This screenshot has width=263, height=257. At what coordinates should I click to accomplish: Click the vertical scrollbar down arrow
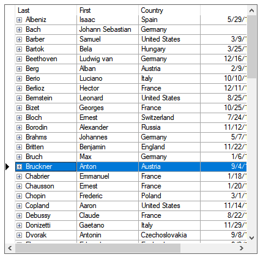tap(252, 238)
